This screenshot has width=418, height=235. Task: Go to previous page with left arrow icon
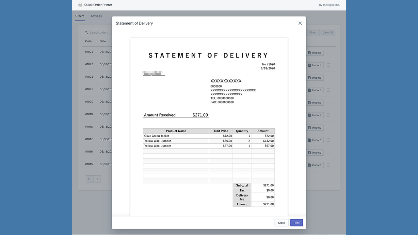click(89, 179)
